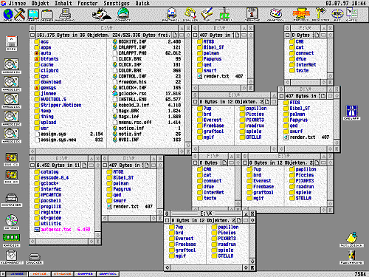Viewport: 369px width, 277px height.
Task: Open the Fenster menu
Action: (x=88, y=3)
